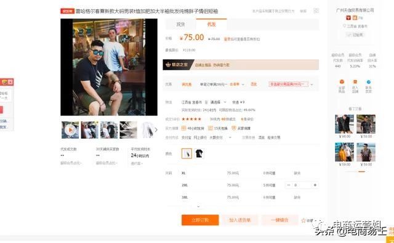Click the 一键铺货 button
The height and width of the screenshot is (243, 394).
279,220
